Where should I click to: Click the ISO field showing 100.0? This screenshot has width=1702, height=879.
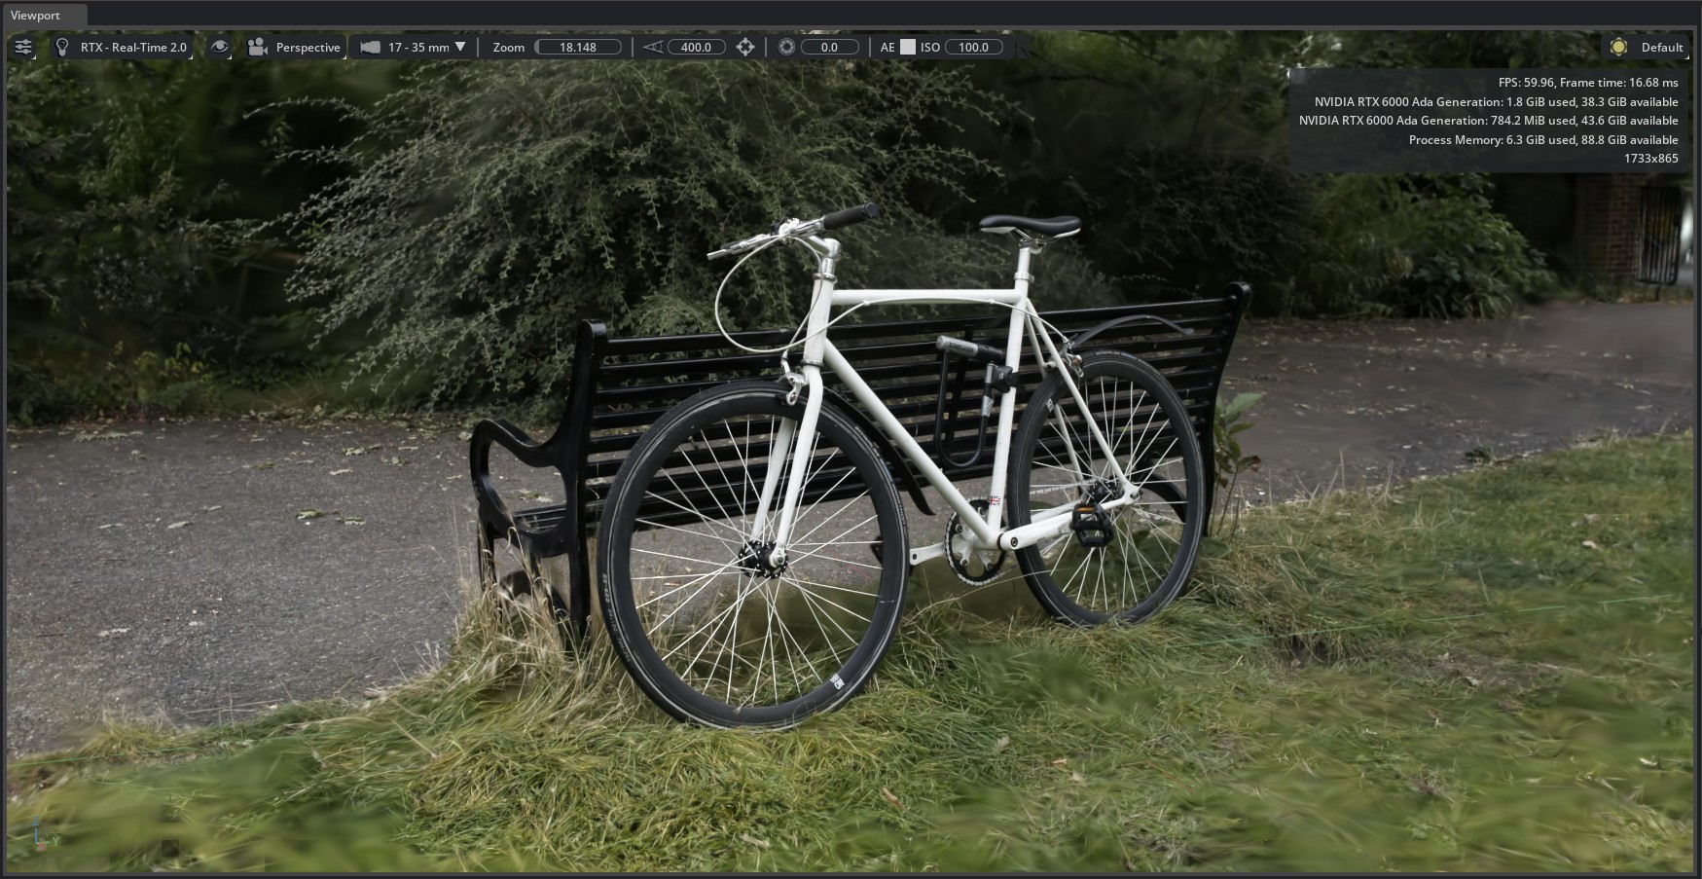(x=973, y=47)
